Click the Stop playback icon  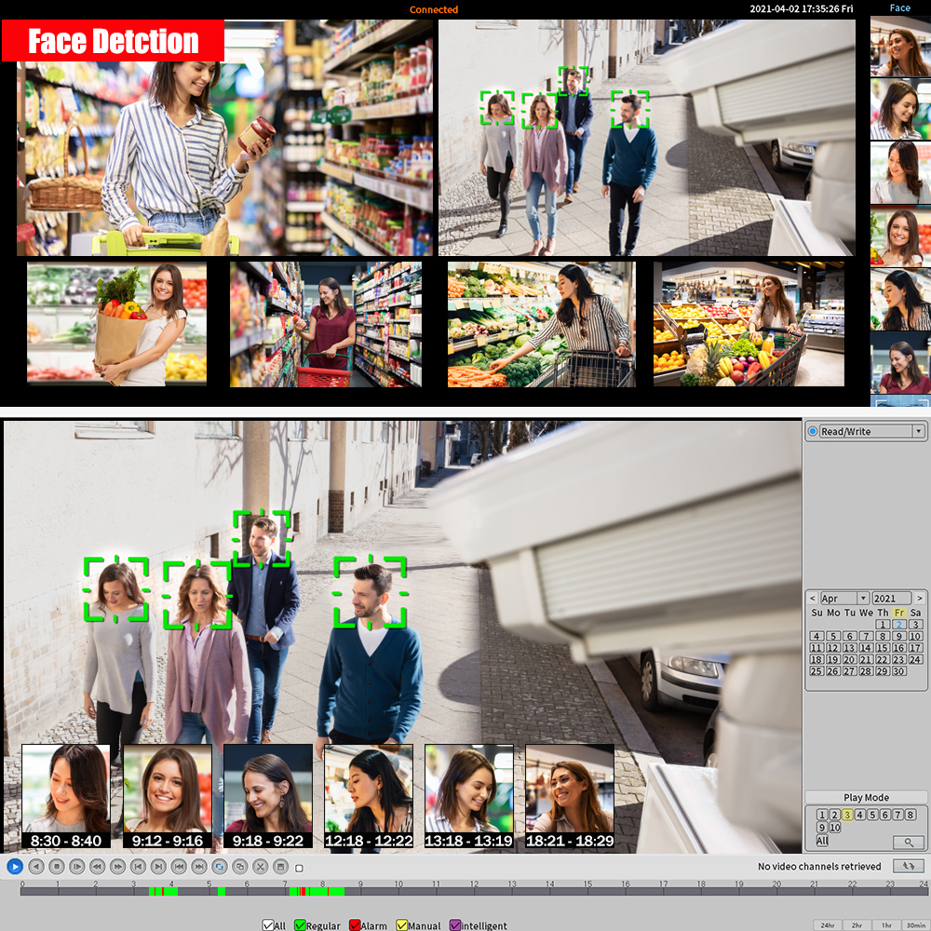(57, 866)
